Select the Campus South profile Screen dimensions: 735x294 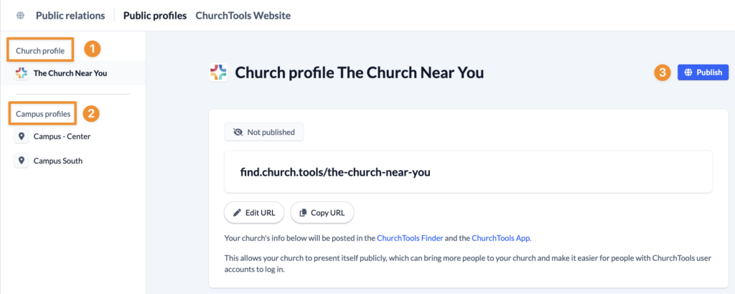(x=57, y=161)
